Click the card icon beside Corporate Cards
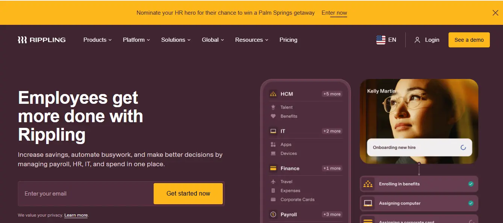Image resolution: width=503 pixels, height=223 pixels. coord(273,200)
